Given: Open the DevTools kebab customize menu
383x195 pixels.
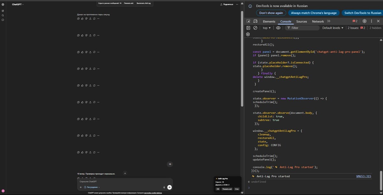Looking at the screenshot, I should pos(372,21).
